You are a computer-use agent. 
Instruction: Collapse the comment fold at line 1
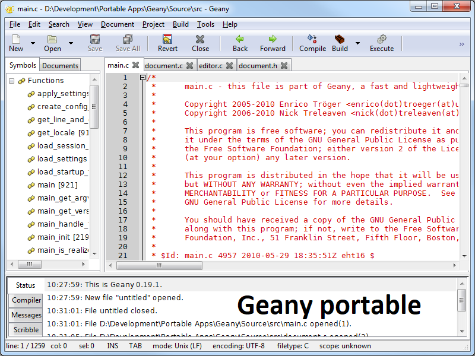pyautogui.click(x=142, y=78)
